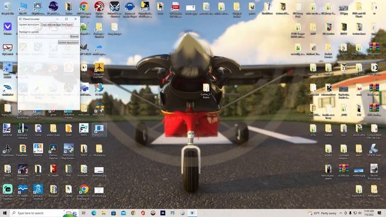Select the Battlestate Games Launcher shortcut
The width and height of the screenshot is (386, 217).
[x=23, y=172]
